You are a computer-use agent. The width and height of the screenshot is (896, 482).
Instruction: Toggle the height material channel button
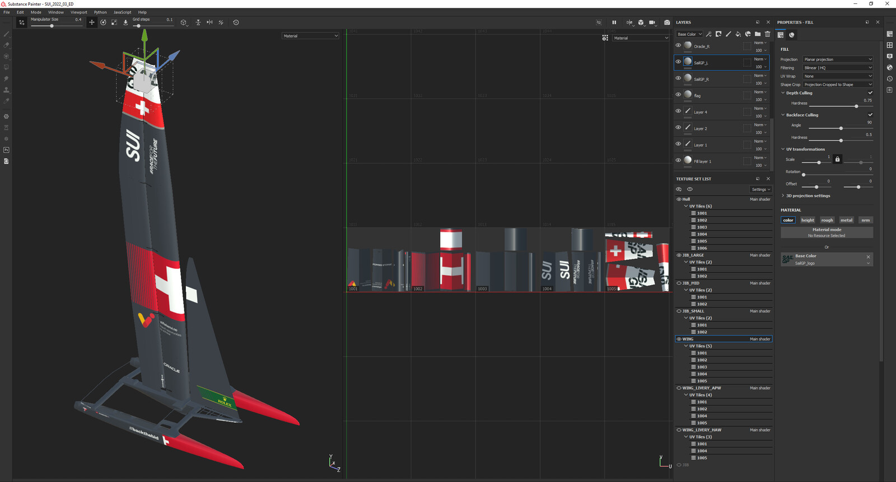(x=808, y=220)
